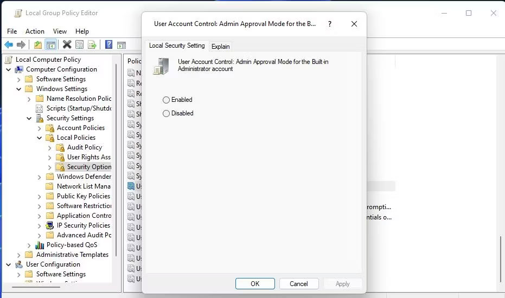This screenshot has width=505, height=298.
Task: Collapse the Local Policies node
Action: coord(39,138)
